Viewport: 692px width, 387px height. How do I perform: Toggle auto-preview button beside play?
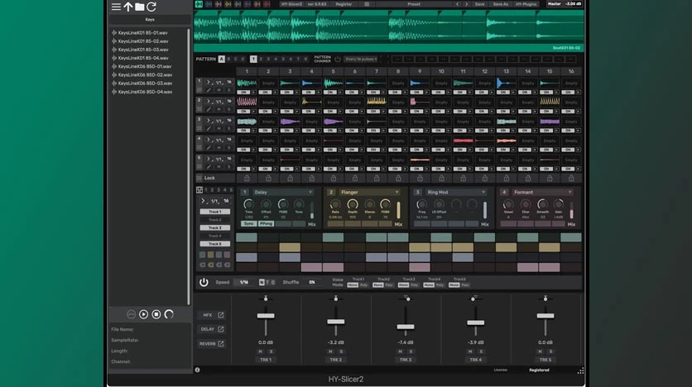(x=131, y=314)
